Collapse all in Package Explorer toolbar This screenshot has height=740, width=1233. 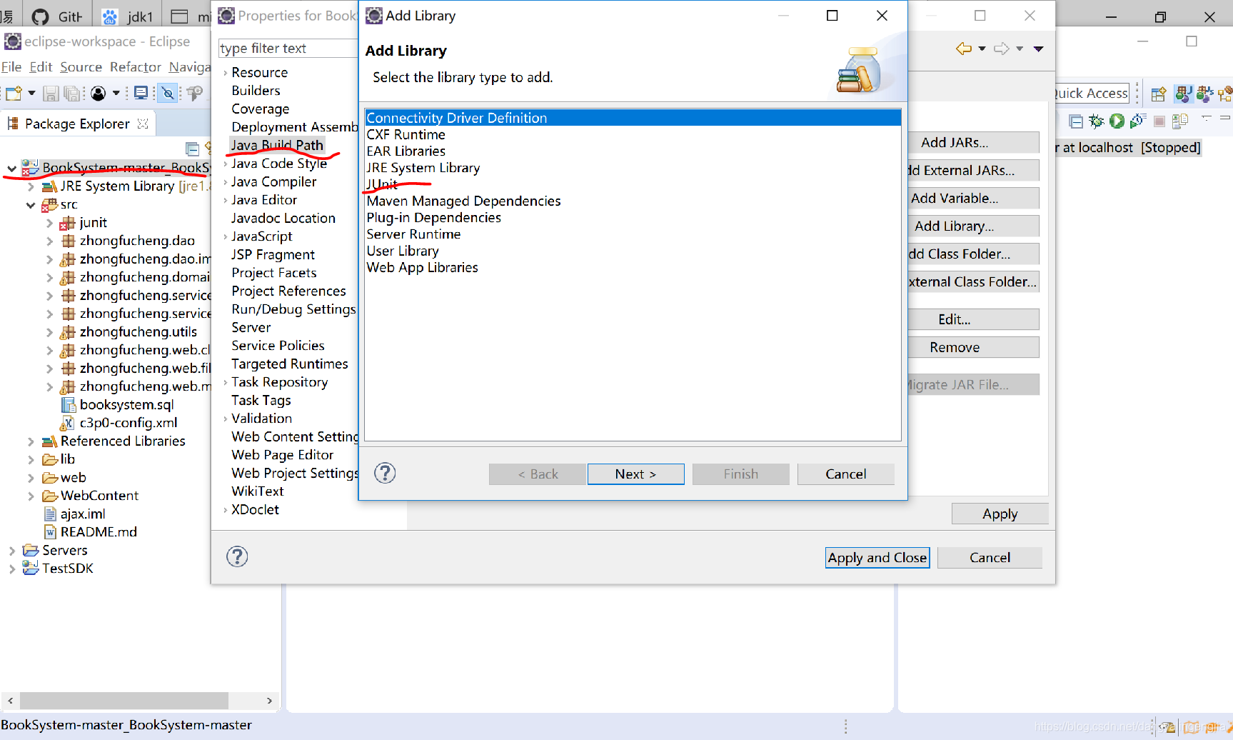tap(192, 149)
